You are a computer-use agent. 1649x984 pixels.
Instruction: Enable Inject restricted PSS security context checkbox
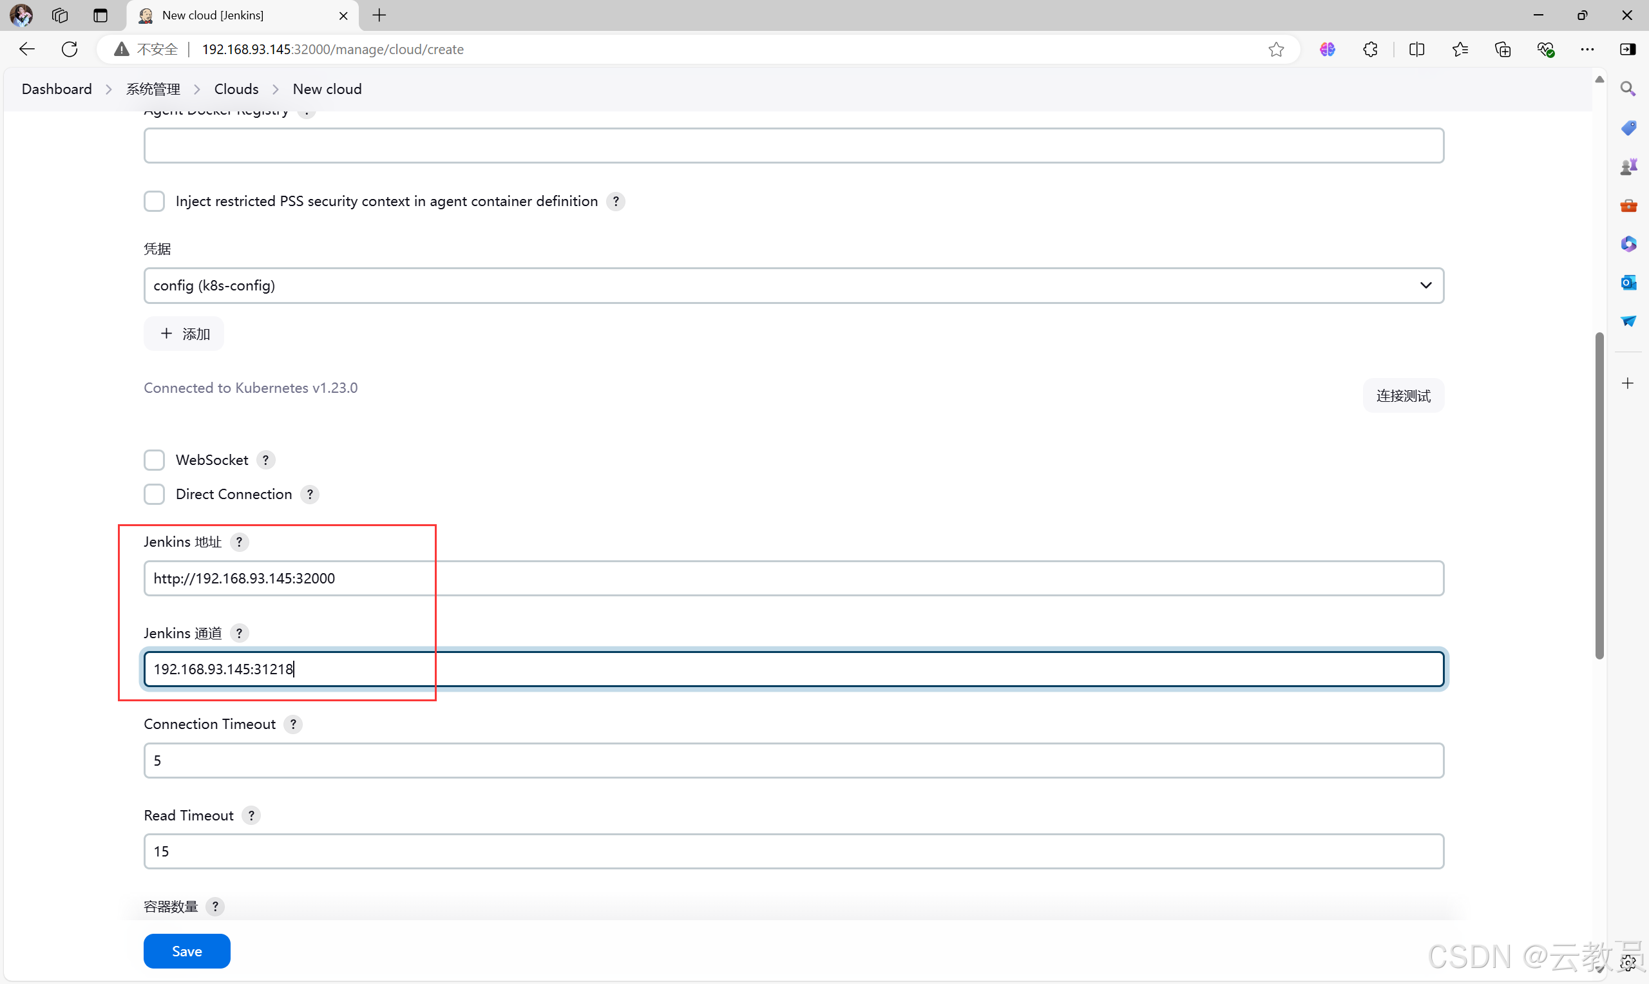pyautogui.click(x=155, y=201)
